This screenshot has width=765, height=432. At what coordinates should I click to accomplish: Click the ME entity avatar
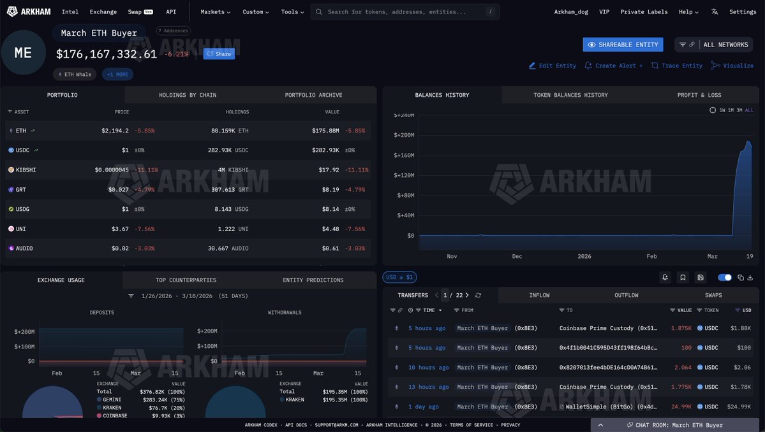point(23,53)
